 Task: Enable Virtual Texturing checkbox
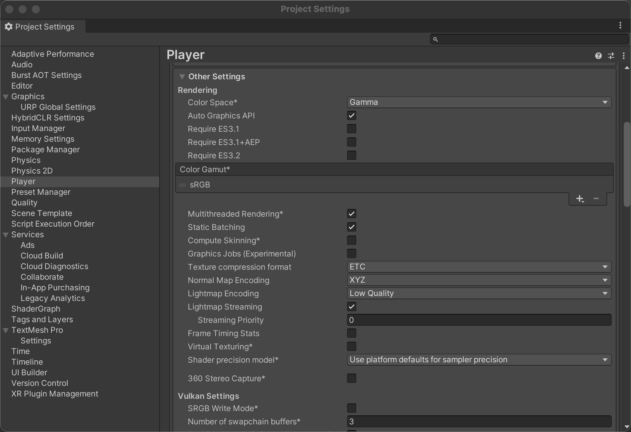352,346
